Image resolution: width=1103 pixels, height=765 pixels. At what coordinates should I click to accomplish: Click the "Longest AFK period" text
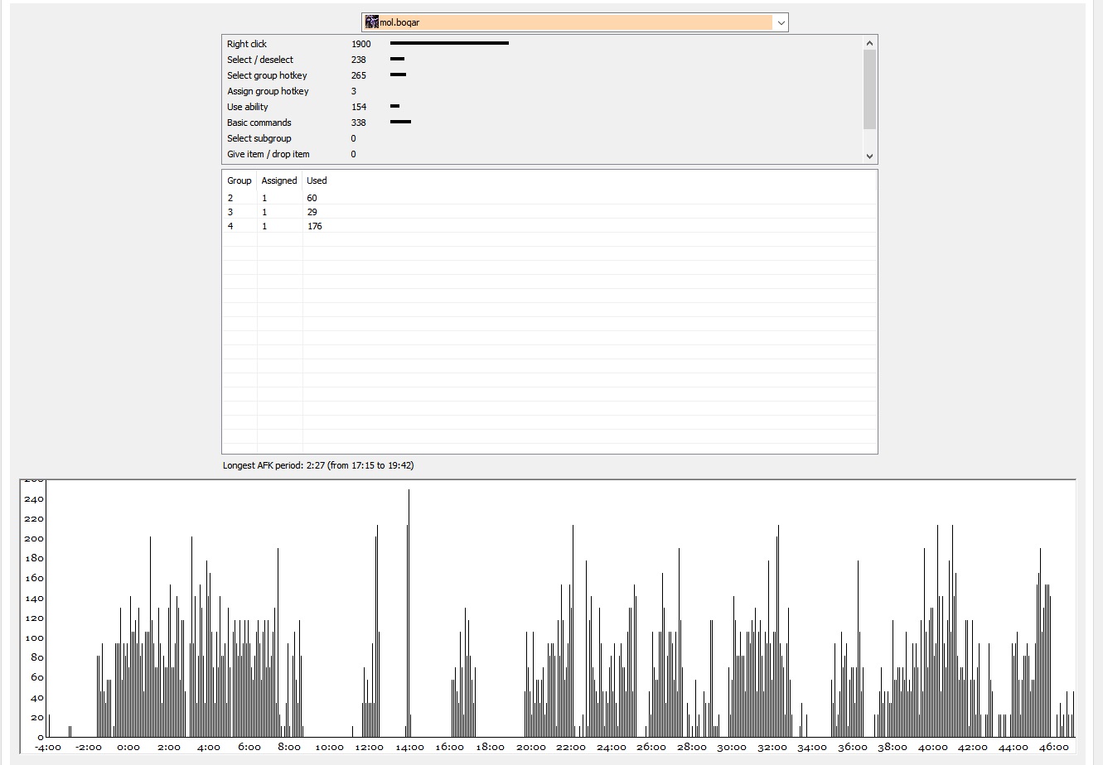click(318, 465)
